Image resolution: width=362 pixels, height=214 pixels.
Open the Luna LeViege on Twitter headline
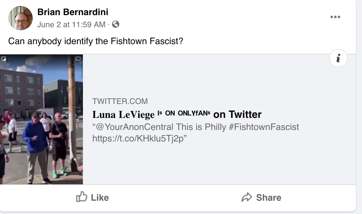177,115
